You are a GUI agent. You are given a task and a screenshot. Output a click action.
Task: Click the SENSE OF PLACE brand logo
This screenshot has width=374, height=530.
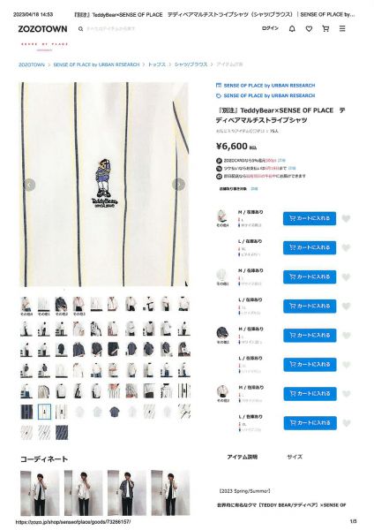point(44,44)
